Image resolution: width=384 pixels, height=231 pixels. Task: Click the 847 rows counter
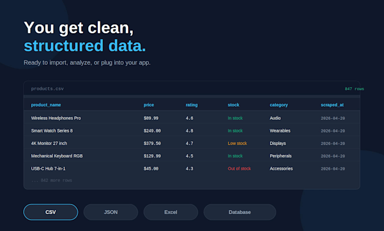click(x=355, y=89)
